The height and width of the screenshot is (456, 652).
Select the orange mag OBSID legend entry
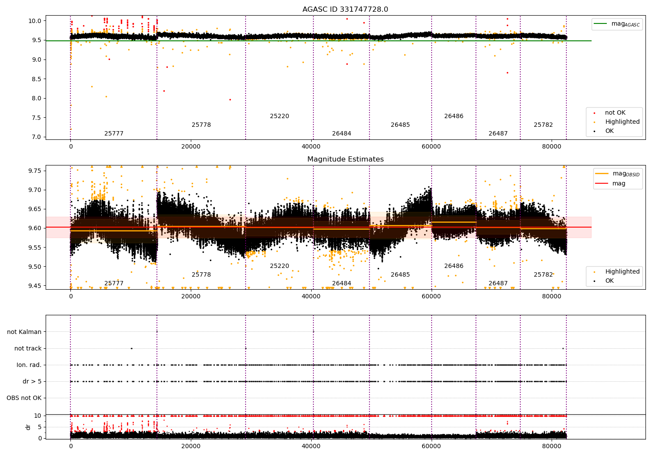click(618, 174)
